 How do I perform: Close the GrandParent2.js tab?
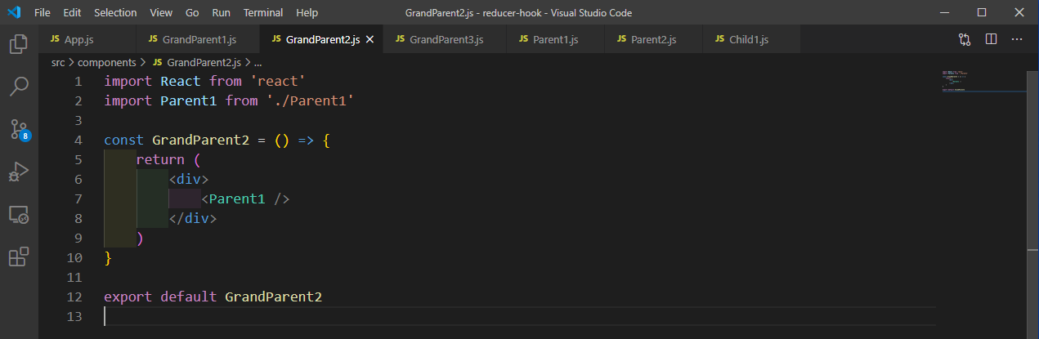(369, 39)
